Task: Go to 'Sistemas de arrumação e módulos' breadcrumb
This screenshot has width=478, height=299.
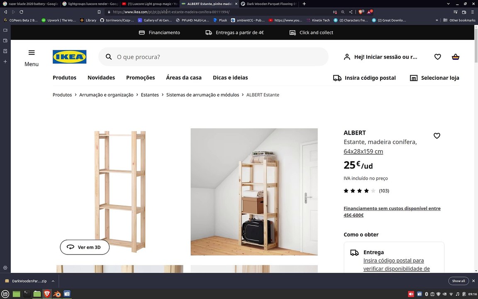Action: coord(202,95)
